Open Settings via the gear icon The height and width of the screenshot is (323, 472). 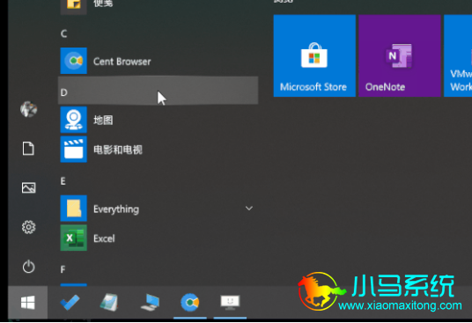[28, 227]
